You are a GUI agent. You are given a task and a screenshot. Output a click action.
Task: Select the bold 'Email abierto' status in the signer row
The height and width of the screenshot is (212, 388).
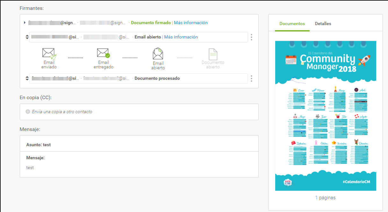coord(148,37)
